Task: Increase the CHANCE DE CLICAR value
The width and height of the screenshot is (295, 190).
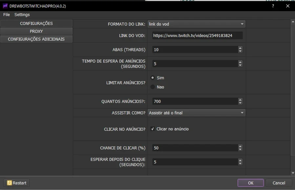Action: tap(240, 146)
